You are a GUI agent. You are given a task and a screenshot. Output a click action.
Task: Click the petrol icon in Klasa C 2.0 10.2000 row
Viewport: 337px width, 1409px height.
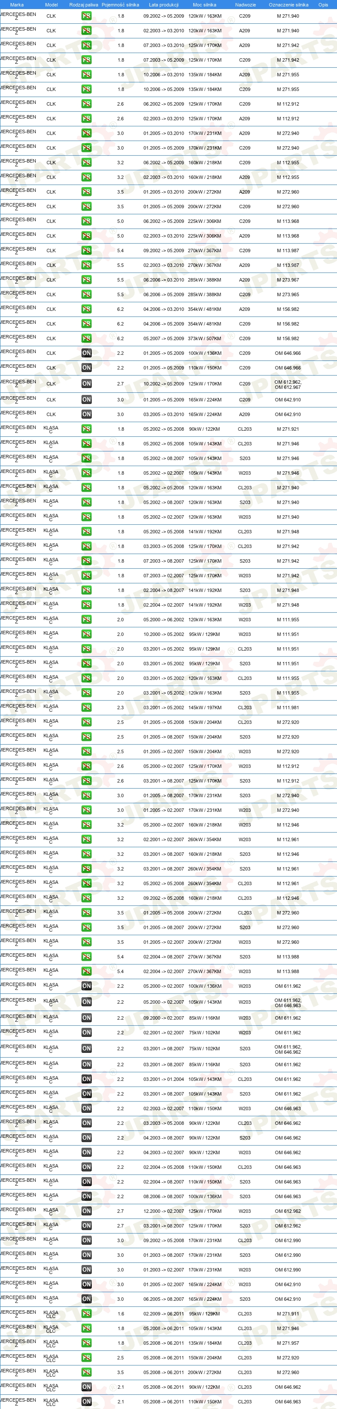[x=87, y=635]
